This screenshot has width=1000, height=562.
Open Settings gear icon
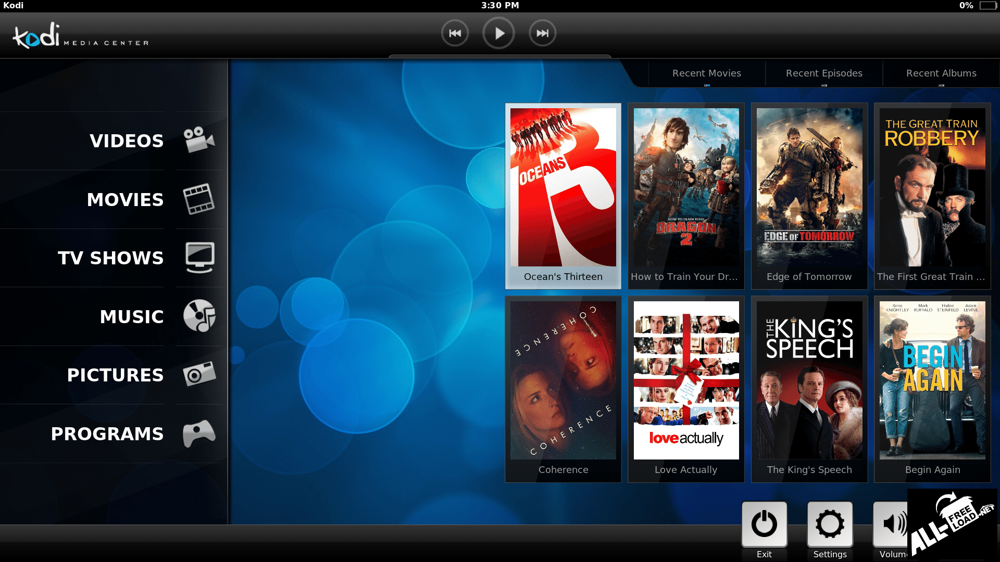[830, 524]
